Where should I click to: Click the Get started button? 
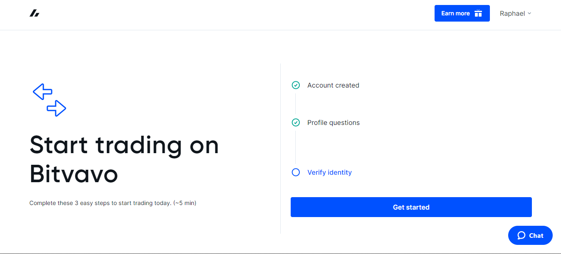411,207
